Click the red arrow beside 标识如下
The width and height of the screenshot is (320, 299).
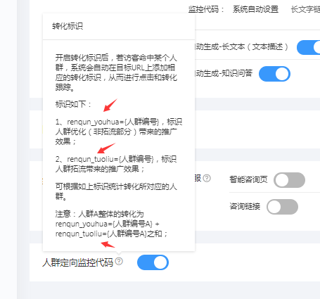110,106
